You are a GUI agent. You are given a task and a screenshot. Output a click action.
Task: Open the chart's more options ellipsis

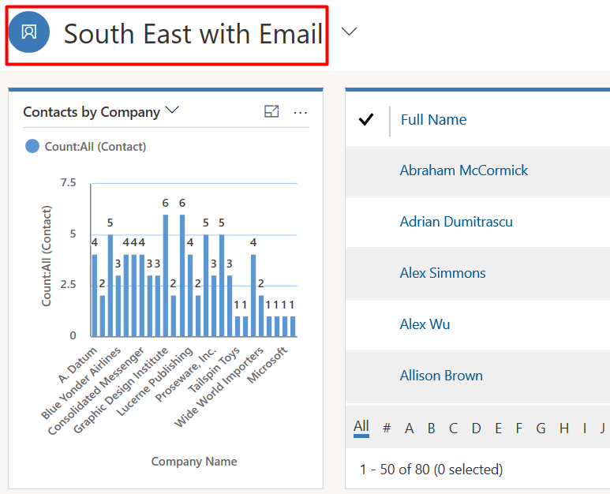coord(300,112)
